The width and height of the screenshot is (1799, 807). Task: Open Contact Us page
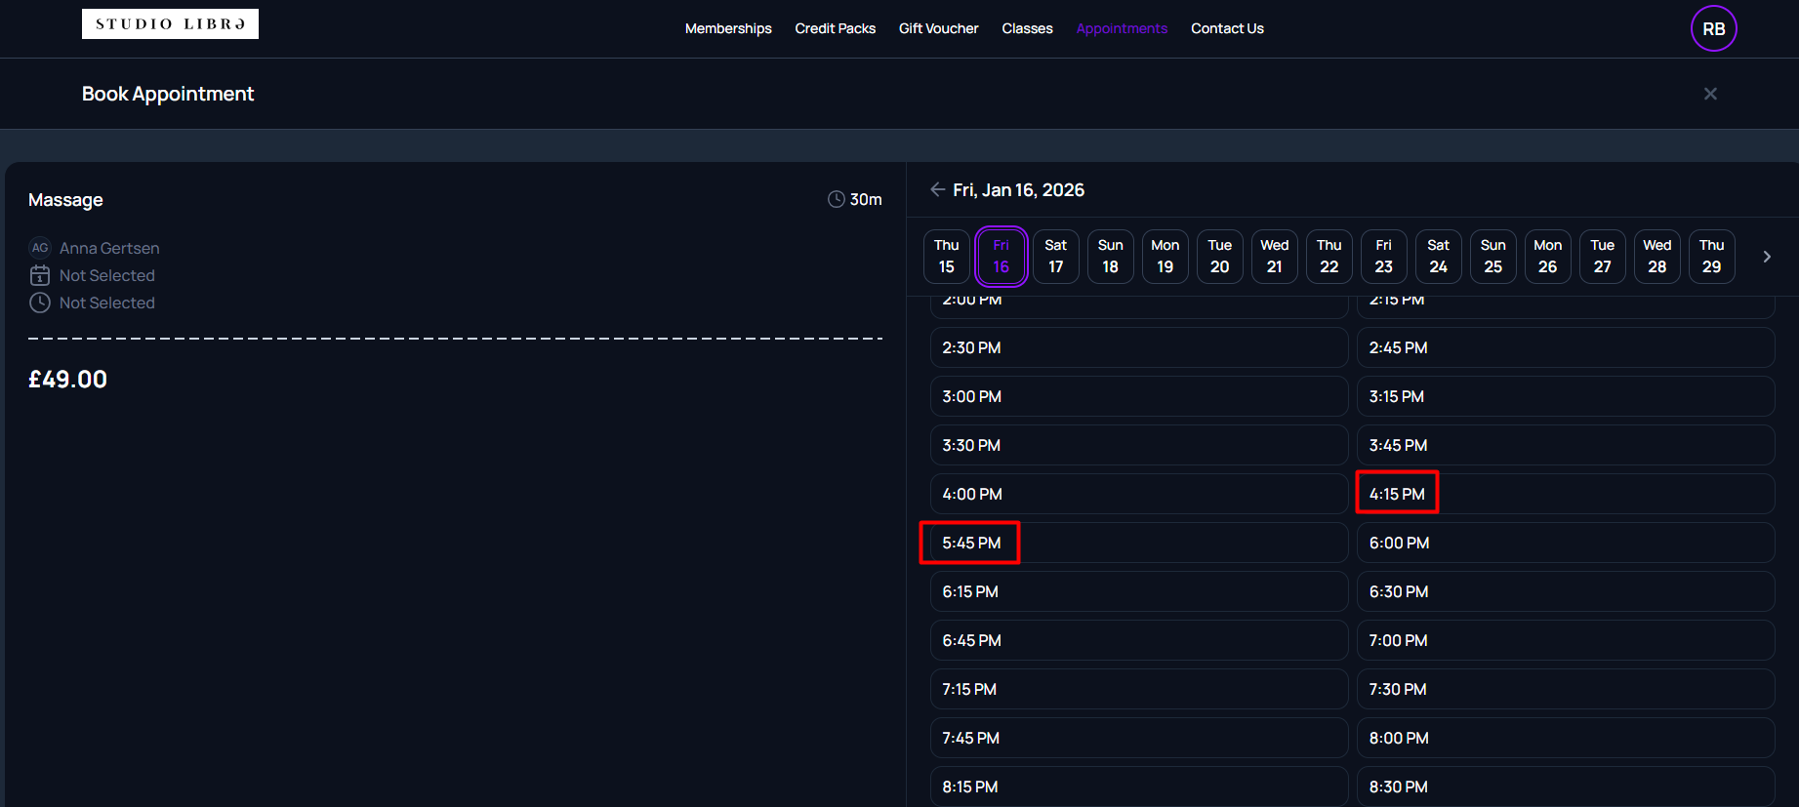tap(1227, 28)
